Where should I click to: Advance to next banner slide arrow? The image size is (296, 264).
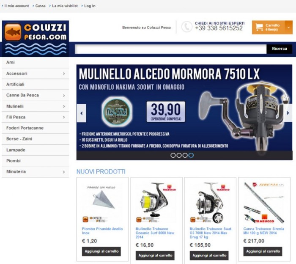288,113
